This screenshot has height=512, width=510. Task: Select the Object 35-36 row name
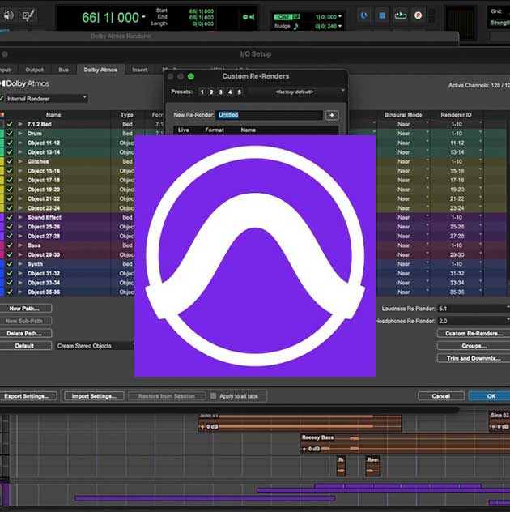tap(44, 292)
